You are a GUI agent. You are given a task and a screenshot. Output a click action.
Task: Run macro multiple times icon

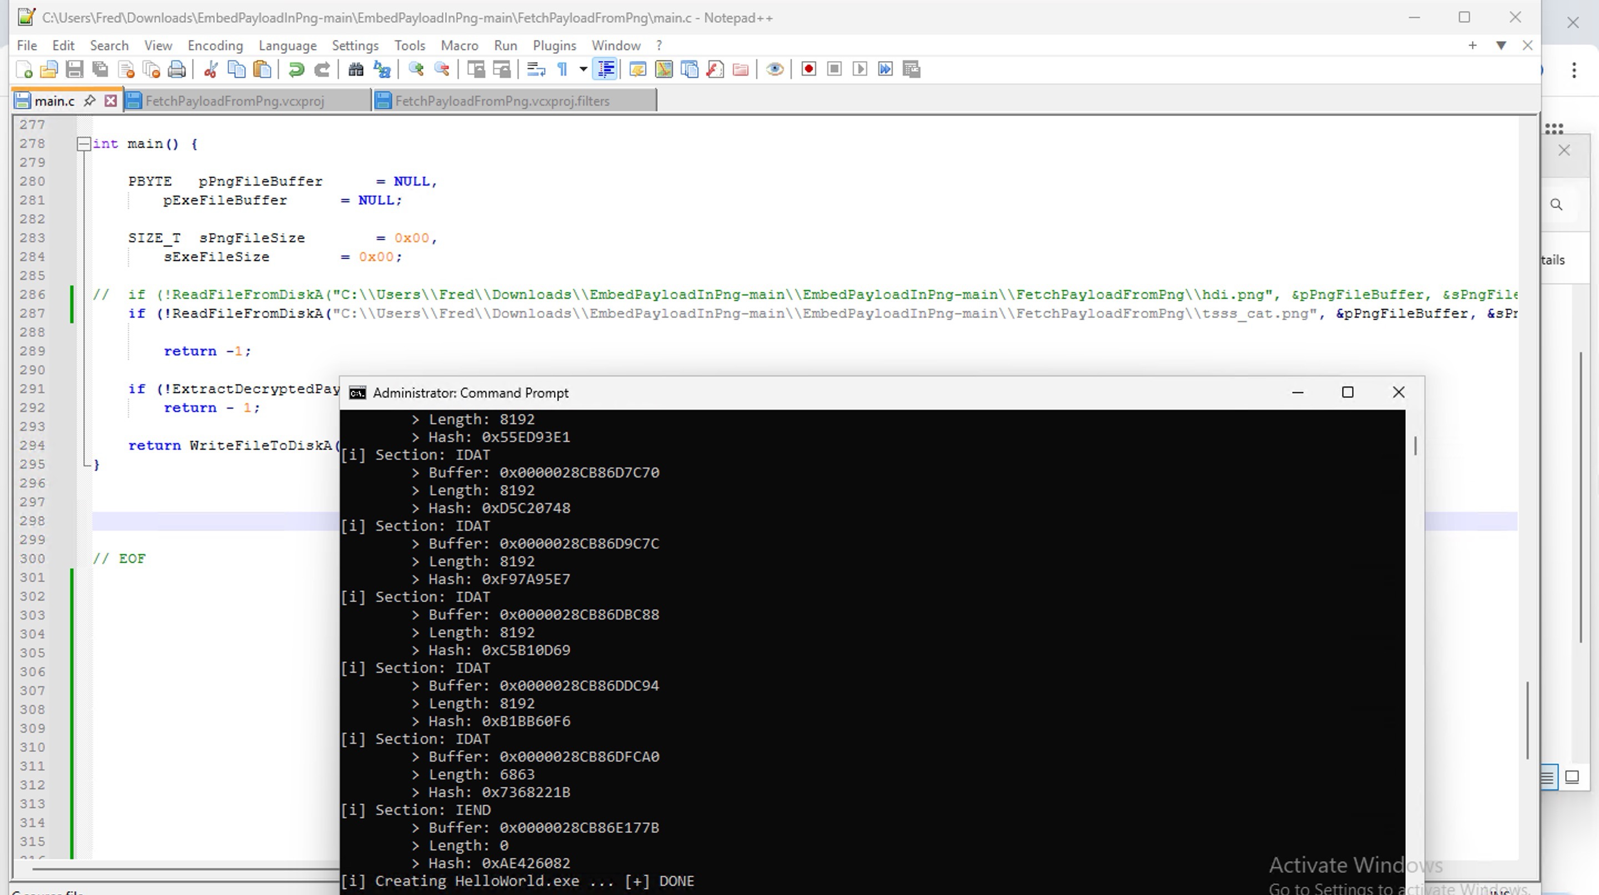click(885, 69)
